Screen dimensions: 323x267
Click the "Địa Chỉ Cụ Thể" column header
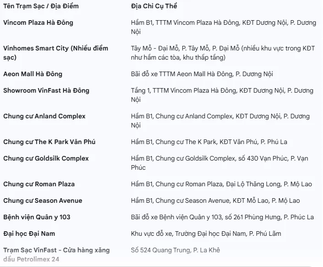(x=154, y=6)
